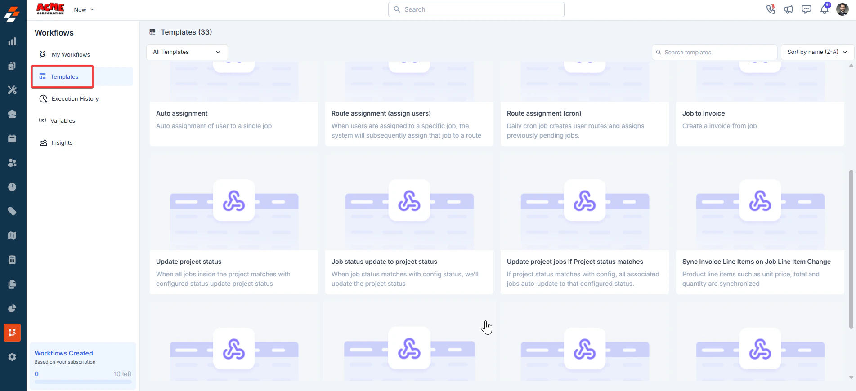Click webhook icon on Sync Invoice Line Items card

pyautogui.click(x=760, y=200)
